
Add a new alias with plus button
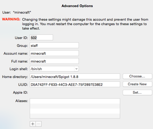click(x=33, y=124)
